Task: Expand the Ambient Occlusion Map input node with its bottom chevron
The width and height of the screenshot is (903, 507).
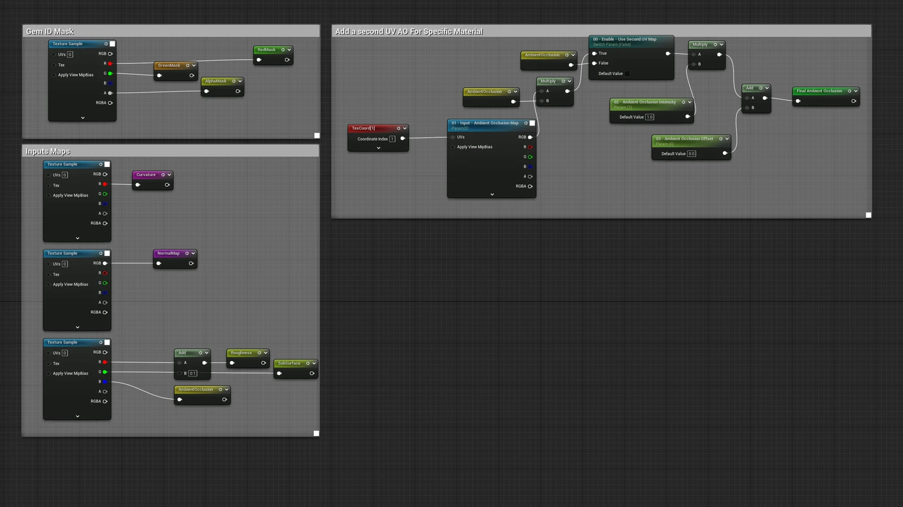Action: (492, 195)
